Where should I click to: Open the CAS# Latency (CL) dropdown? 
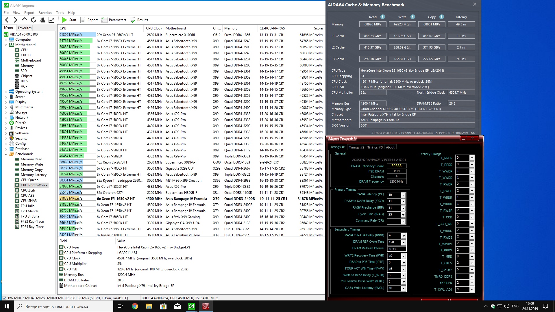pos(403,195)
